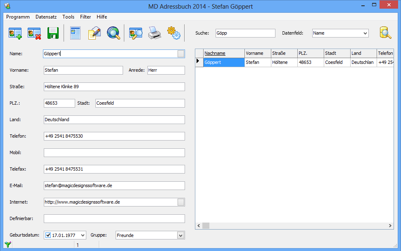Open settings with the gears icon
The image size is (401, 251).
point(173,33)
